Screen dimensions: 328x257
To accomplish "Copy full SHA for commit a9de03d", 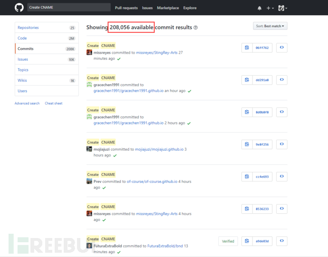I will pos(247,241).
